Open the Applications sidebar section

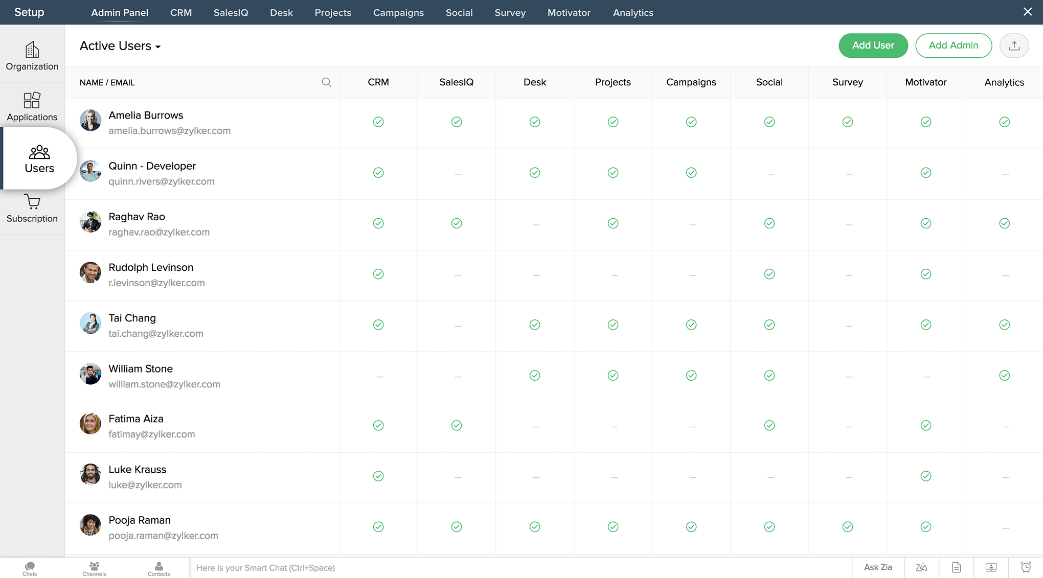coord(32,106)
